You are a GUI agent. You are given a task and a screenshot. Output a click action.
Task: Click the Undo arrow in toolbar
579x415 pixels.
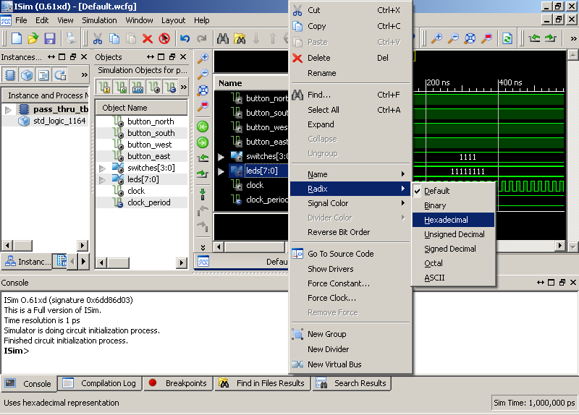(185, 39)
